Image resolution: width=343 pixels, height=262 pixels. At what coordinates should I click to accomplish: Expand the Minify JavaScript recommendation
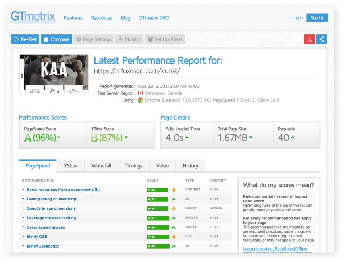(43, 246)
